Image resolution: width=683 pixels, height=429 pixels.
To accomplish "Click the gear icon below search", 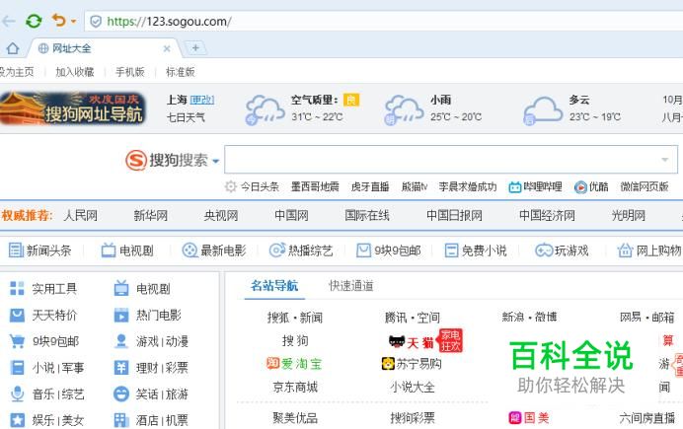I will (230, 186).
